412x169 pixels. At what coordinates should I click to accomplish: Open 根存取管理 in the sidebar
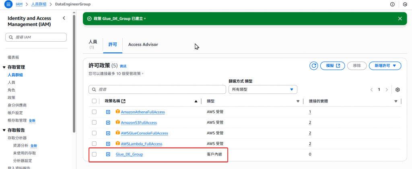17,120
